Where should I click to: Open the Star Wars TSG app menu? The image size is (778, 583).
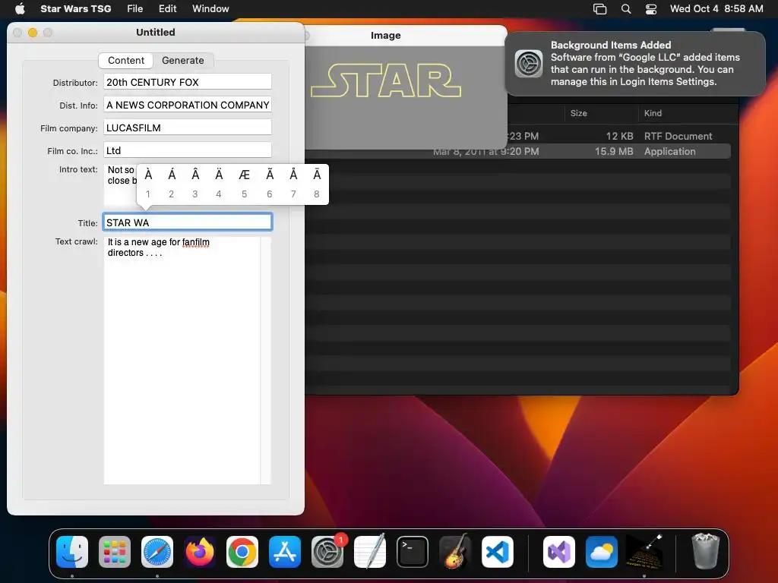[75, 8]
